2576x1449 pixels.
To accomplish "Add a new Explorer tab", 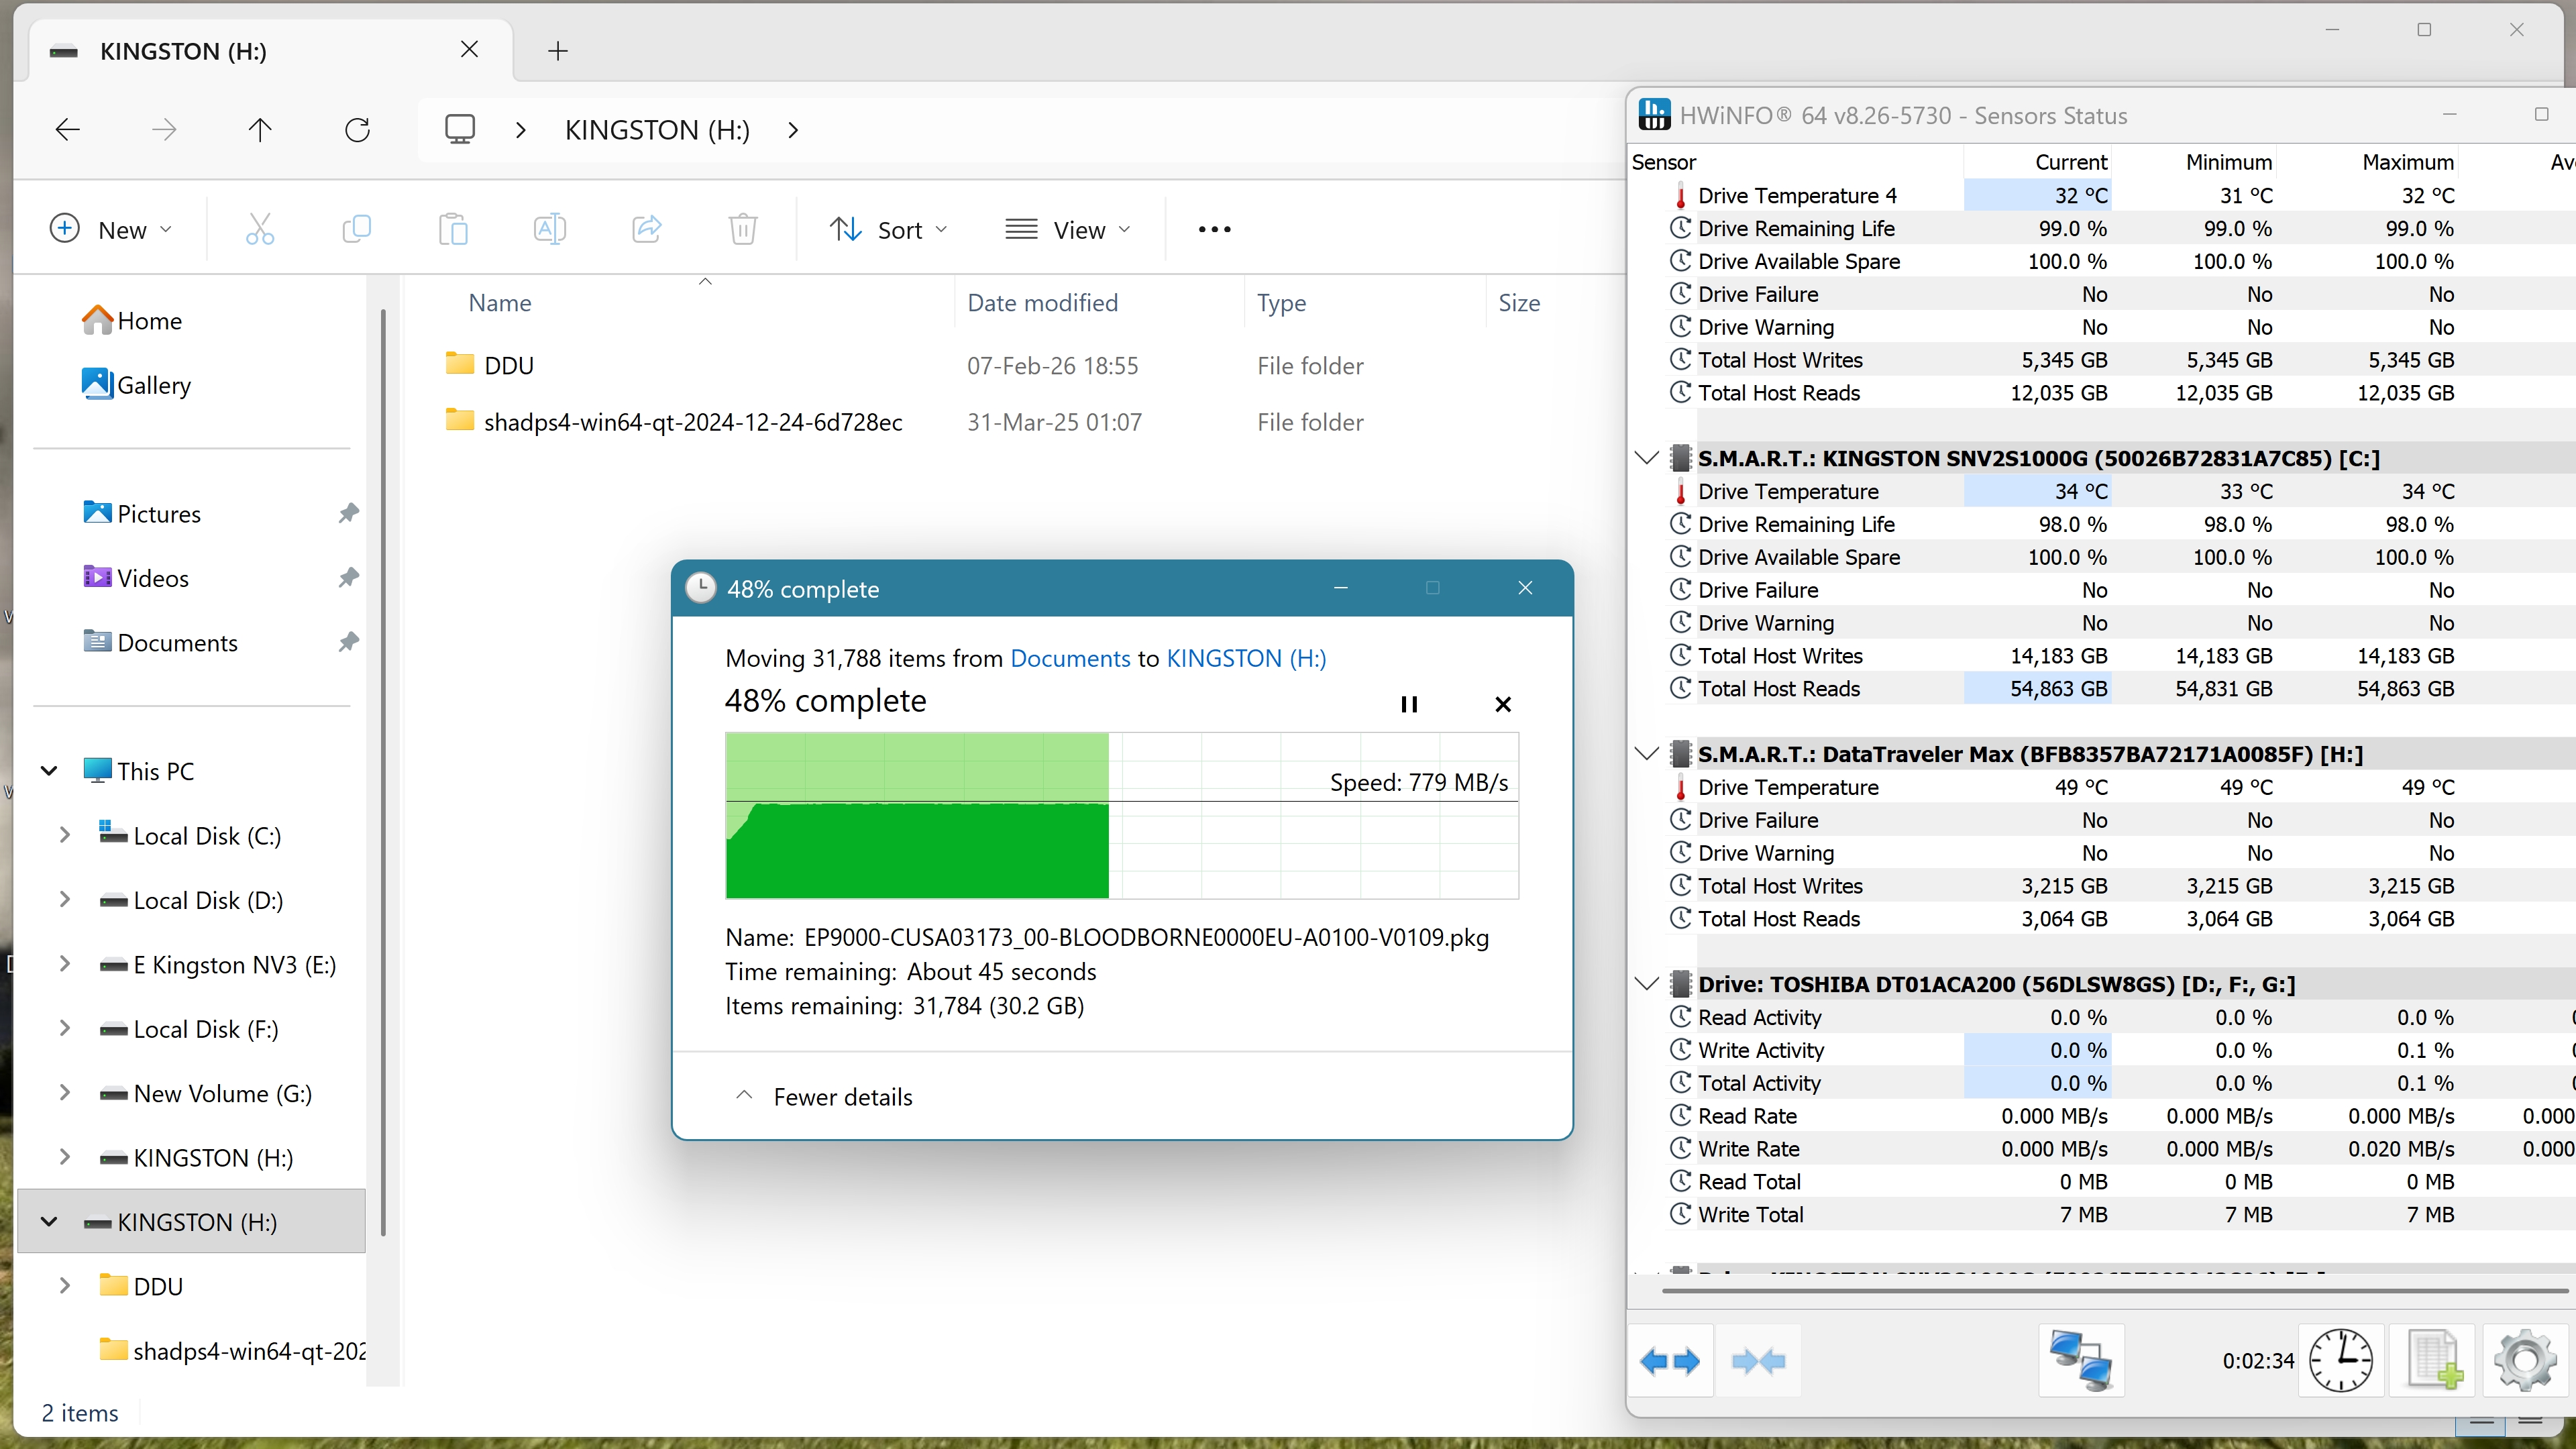I will click(x=558, y=50).
